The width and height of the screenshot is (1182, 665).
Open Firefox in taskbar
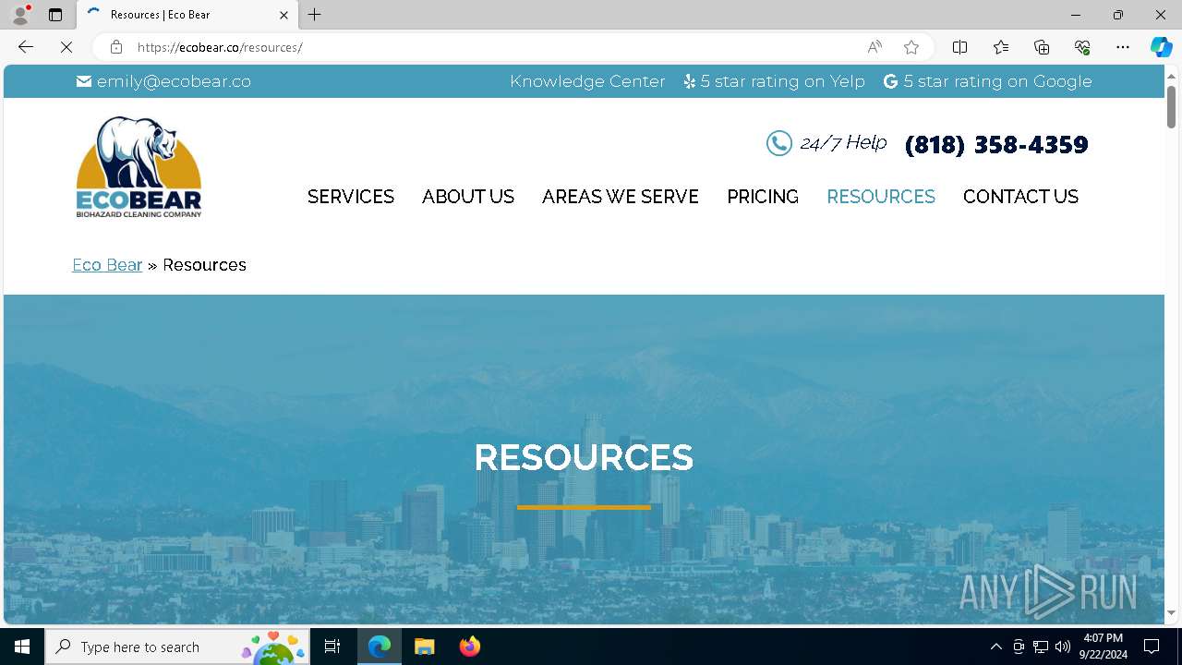click(x=469, y=647)
